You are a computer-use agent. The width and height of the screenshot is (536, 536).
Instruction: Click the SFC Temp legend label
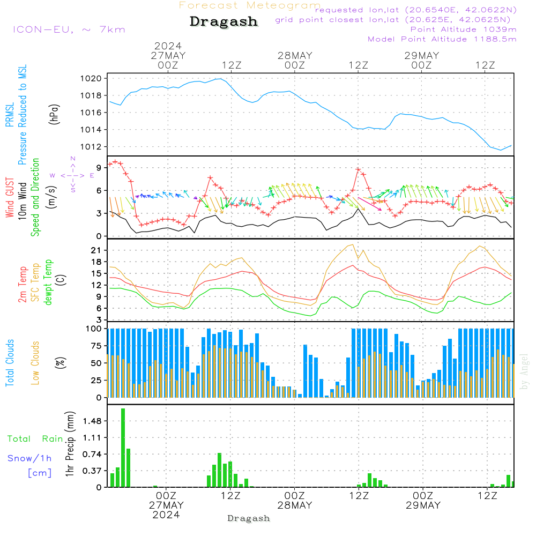pos(35,282)
